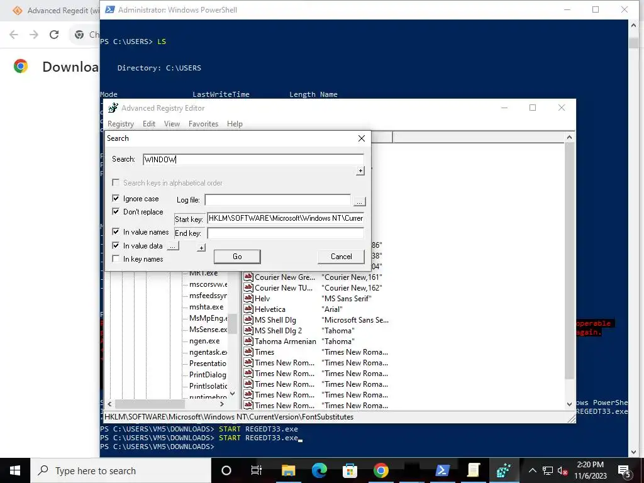Open File Explorer from taskbar
The height and width of the screenshot is (483, 644).
pos(288,470)
